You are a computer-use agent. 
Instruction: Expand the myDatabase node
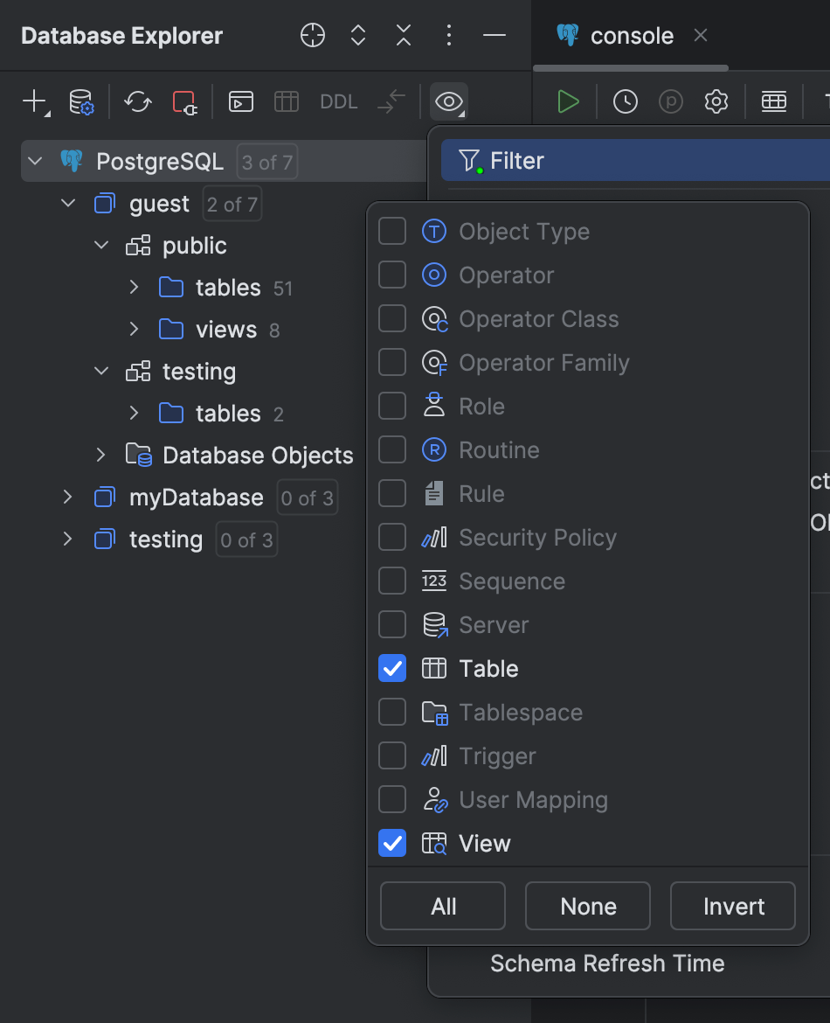pos(68,497)
